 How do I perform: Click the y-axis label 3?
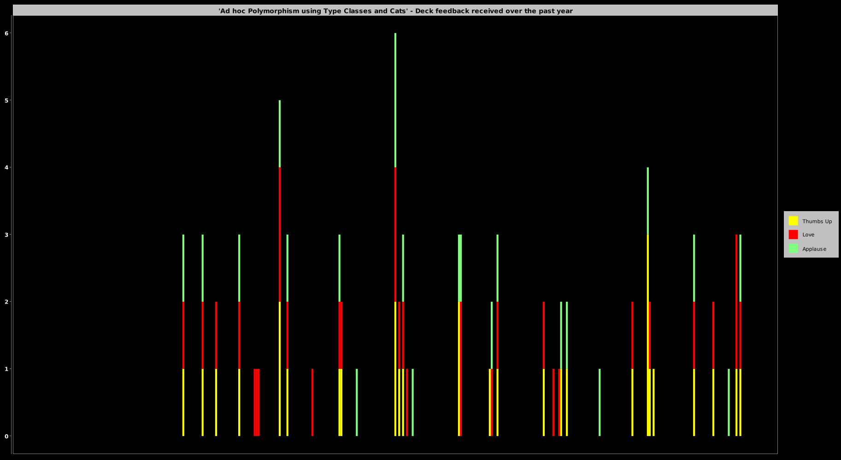coord(7,235)
